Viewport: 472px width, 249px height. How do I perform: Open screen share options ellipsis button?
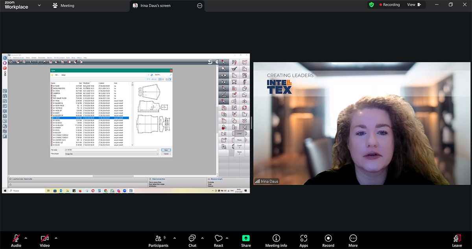pyautogui.click(x=200, y=6)
